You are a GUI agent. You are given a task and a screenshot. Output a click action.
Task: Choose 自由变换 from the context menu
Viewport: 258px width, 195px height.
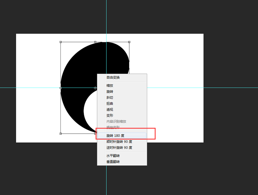click(122, 77)
